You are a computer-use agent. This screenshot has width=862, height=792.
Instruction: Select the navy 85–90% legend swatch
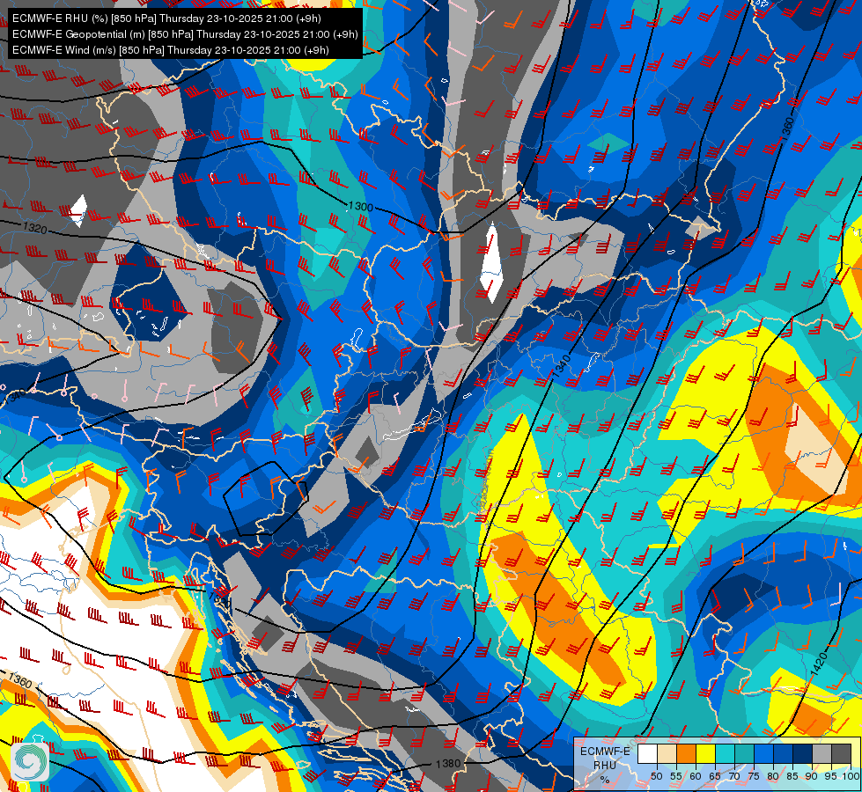click(803, 753)
